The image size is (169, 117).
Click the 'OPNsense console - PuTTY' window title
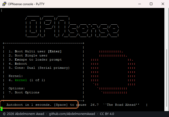coord(26,4)
